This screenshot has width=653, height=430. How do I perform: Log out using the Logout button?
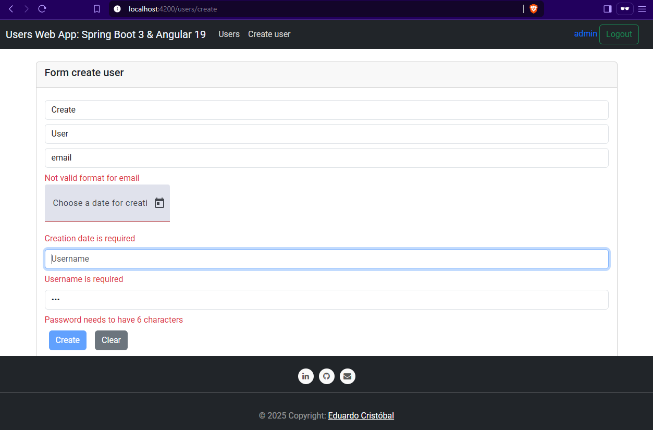point(619,34)
